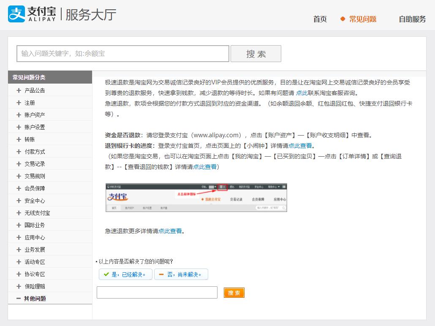
Task: Click the plus icon next to 转账
Action: 19,139
